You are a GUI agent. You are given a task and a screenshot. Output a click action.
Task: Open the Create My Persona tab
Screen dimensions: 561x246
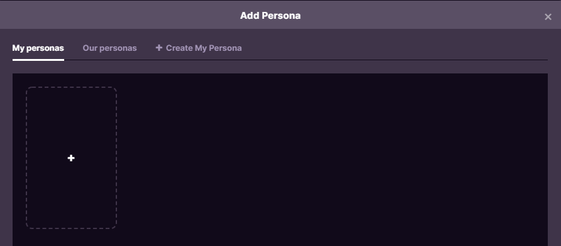199,48
